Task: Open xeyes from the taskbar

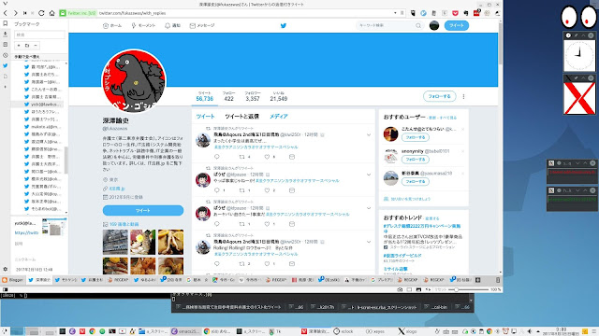Action: pyautogui.click(x=375, y=331)
